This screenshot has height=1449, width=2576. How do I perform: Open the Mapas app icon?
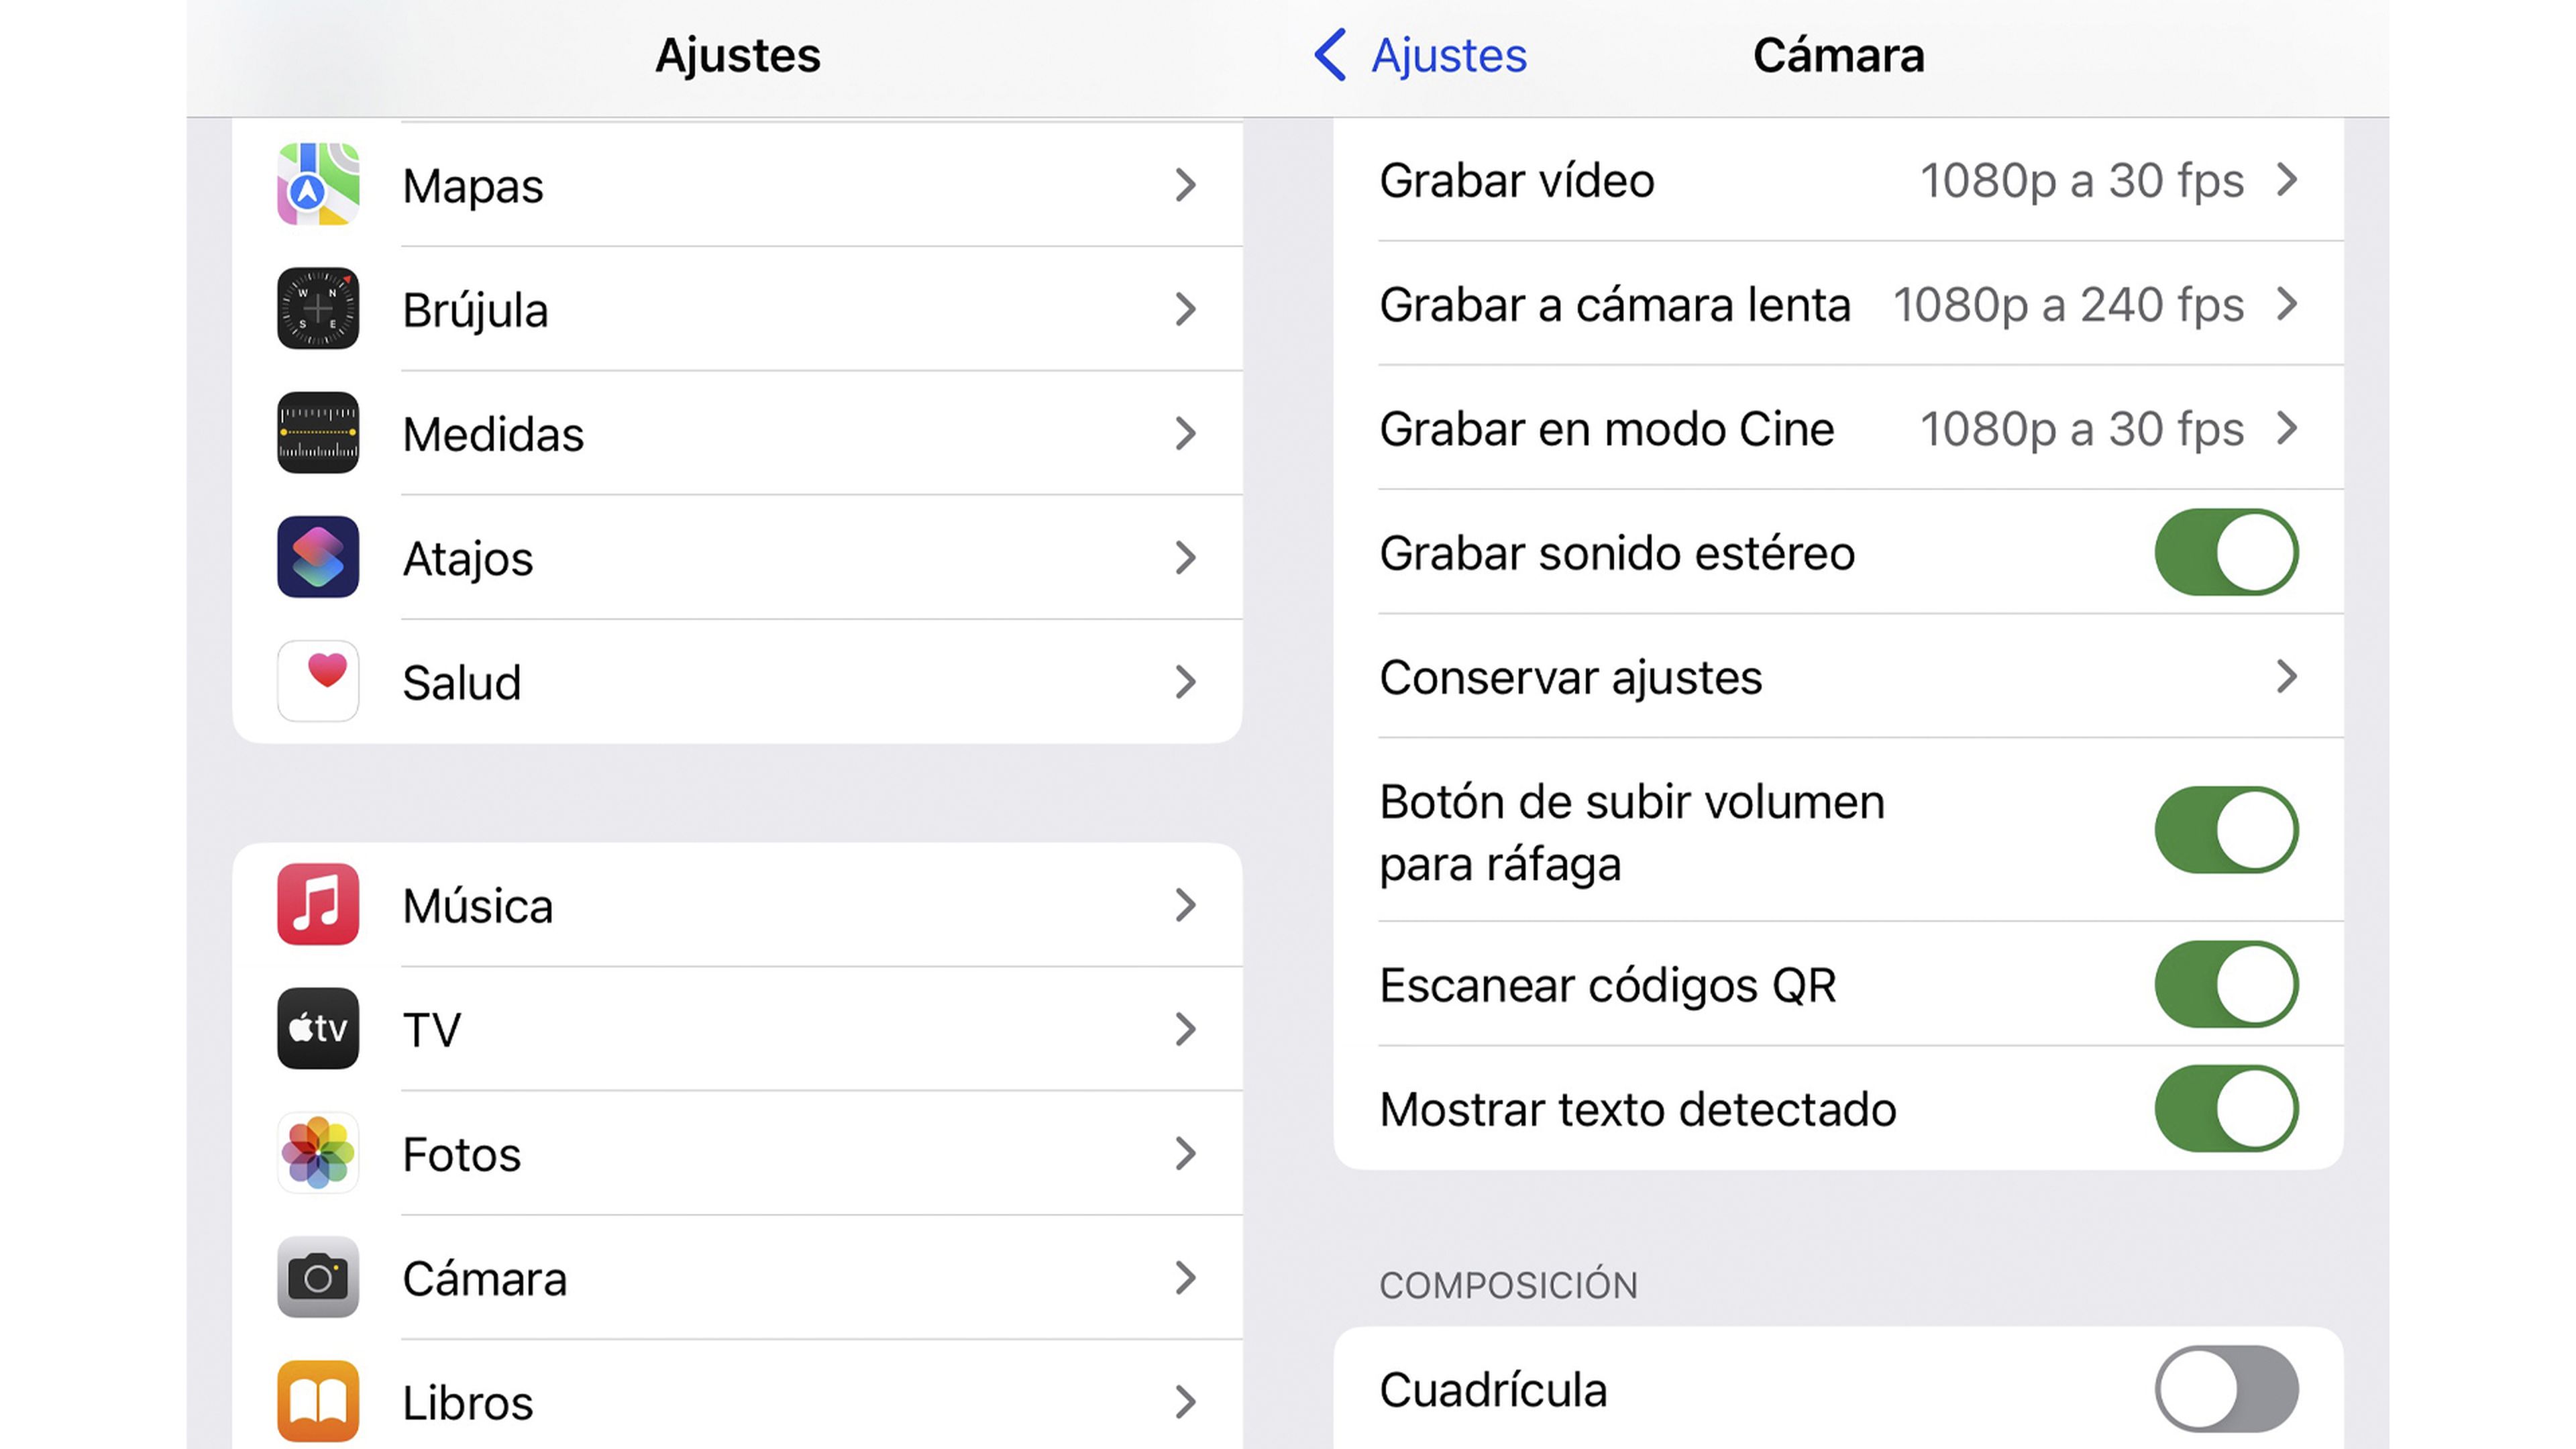point(318,184)
